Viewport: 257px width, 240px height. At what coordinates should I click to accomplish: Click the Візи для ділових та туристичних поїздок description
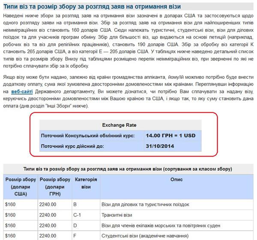pos(145,204)
